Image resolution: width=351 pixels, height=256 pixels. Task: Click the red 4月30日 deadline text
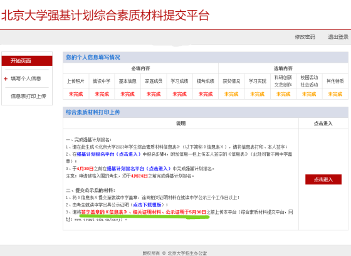(85, 169)
